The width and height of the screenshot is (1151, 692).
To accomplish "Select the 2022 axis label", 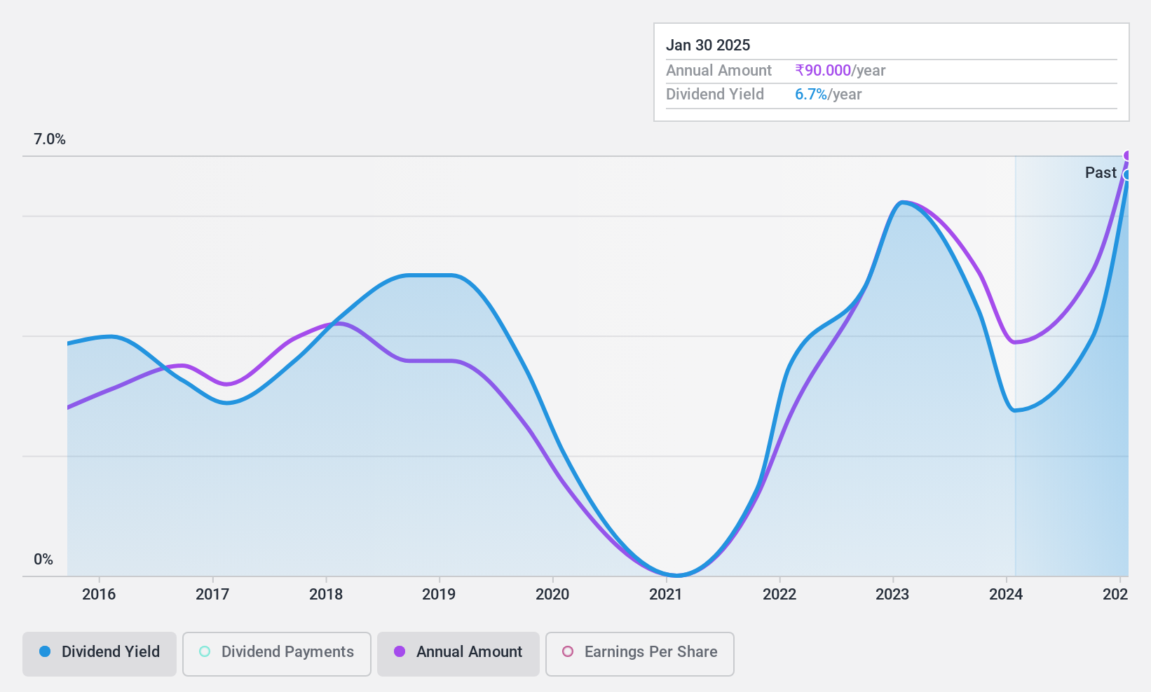I will coord(779,595).
